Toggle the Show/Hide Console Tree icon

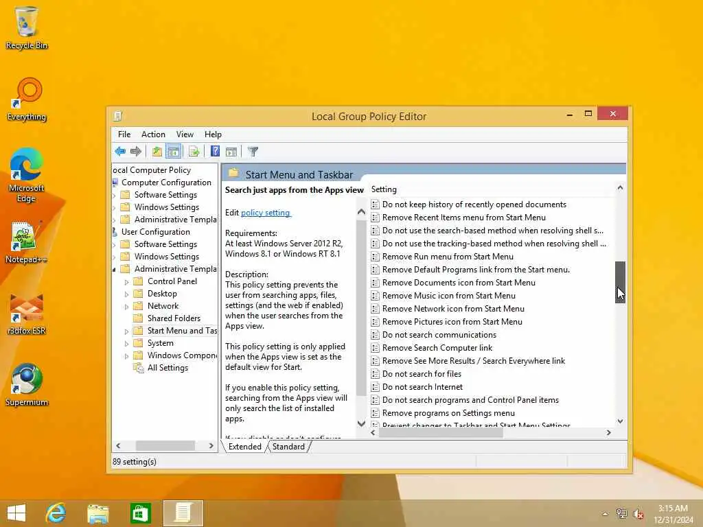(x=173, y=152)
